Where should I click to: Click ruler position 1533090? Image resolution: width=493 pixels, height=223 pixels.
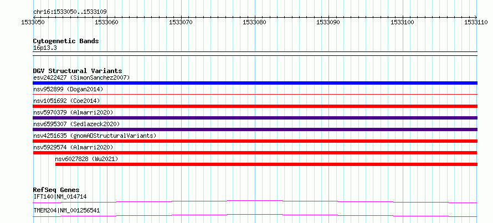pos(328,22)
